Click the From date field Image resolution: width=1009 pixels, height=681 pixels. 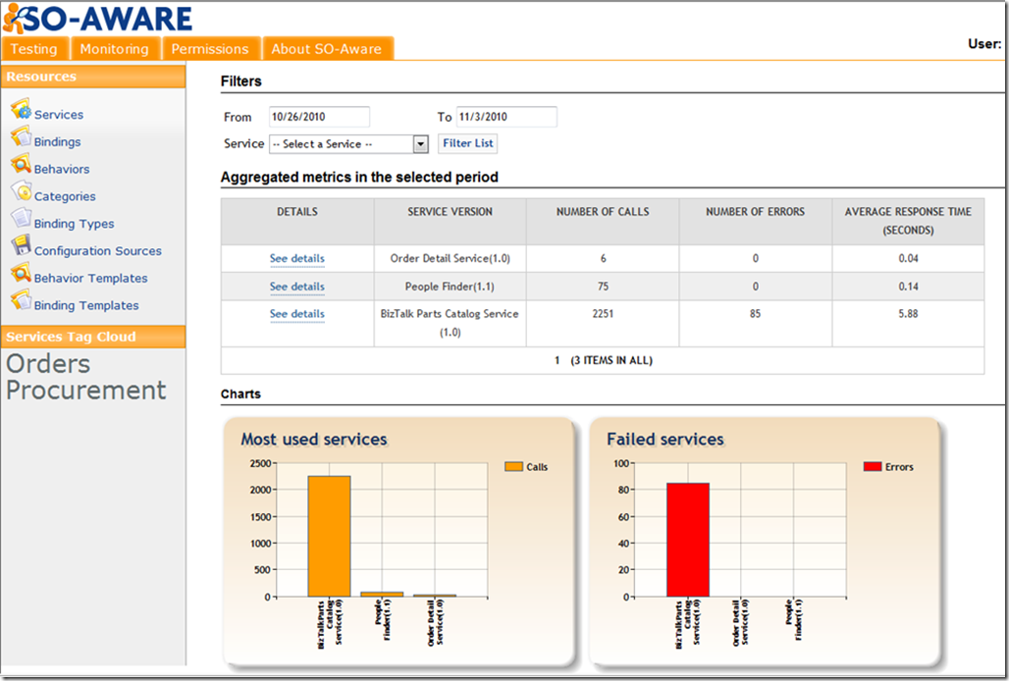(x=319, y=117)
